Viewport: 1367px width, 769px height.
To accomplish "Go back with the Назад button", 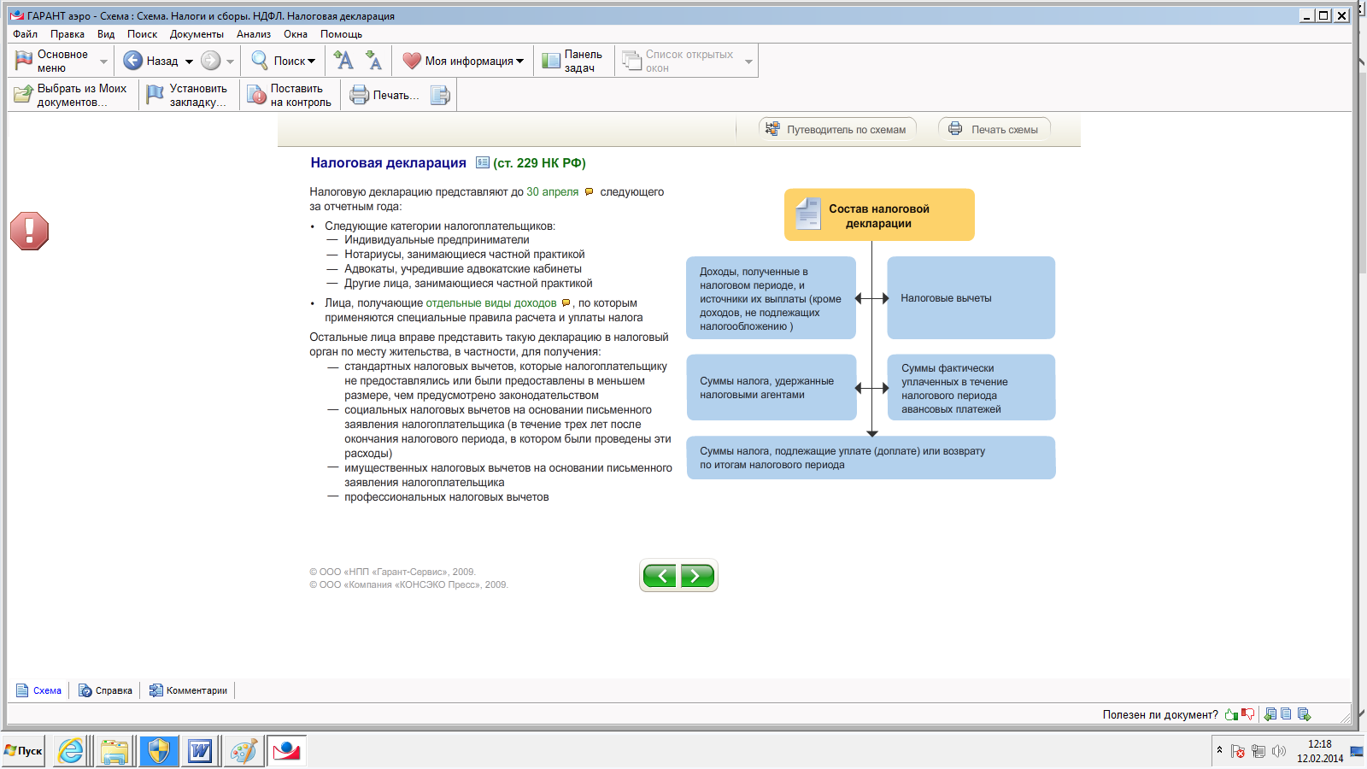I will [x=151, y=61].
